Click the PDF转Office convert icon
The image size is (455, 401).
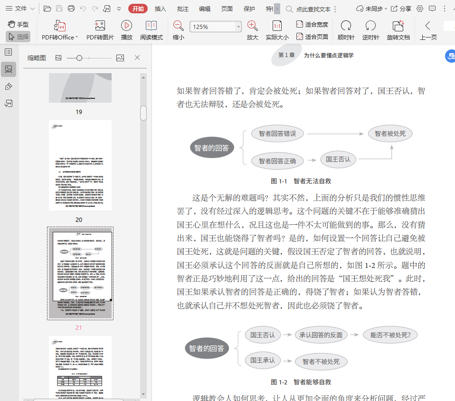(x=60, y=26)
